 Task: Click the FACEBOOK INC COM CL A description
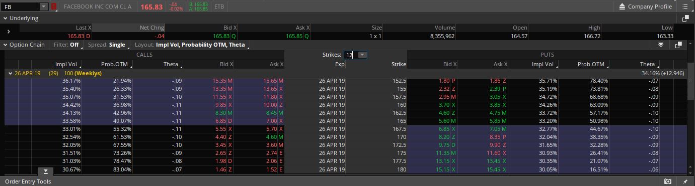coord(98,7)
